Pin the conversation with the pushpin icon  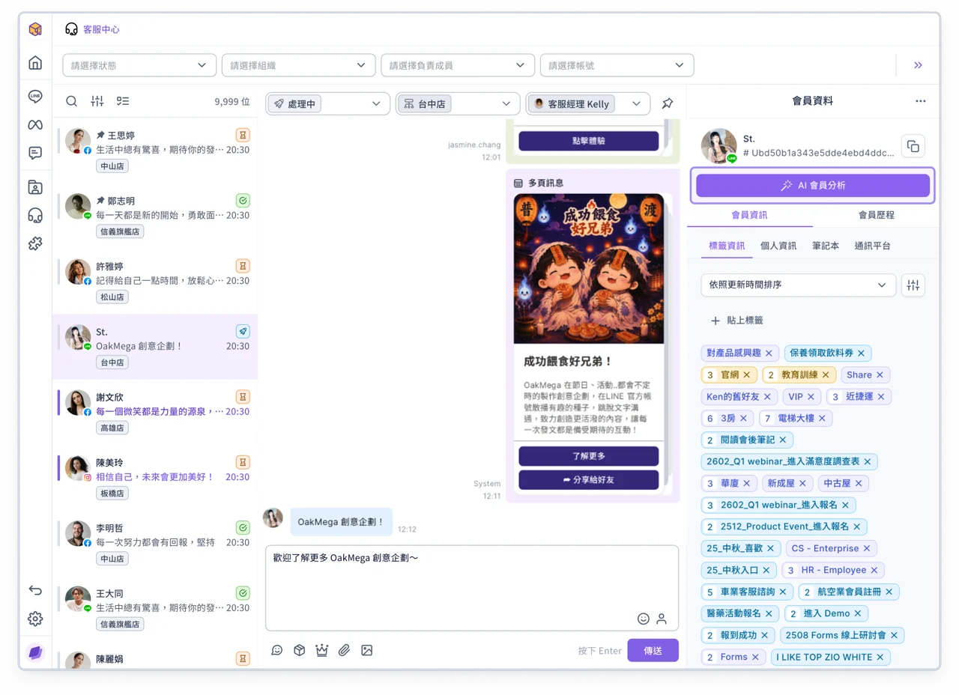click(668, 103)
